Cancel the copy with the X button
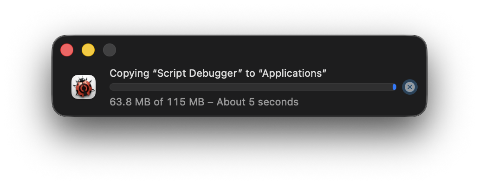Screen dimensions: 479x185 click(x=409, y=87)
